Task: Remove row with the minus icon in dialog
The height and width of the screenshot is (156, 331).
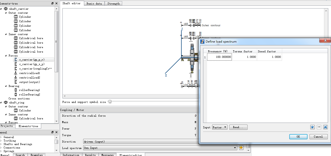Action: point(319,127)
